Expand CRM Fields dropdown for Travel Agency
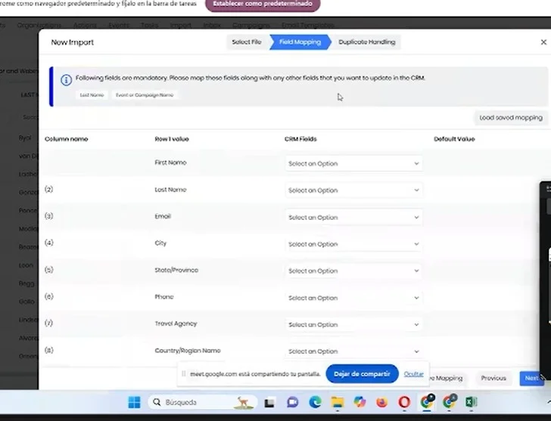Viewport: 551px width, 421px height. point(353,325)
